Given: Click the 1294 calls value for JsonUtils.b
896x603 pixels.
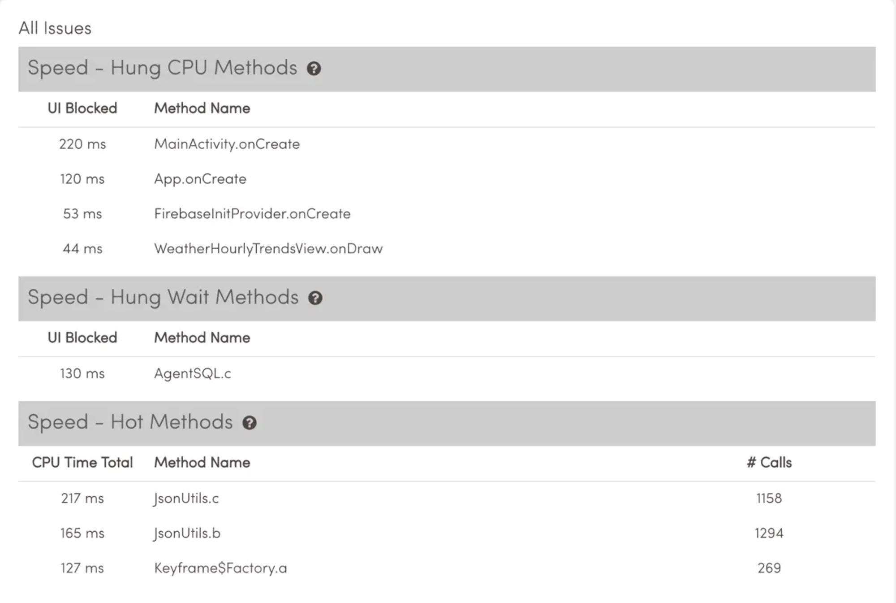Looking at the screenshot, I should tap(769, 534).
